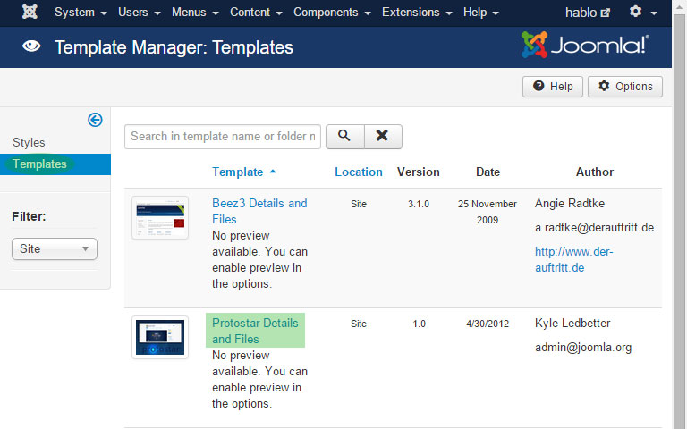The image size is (687, 429).
Task: Click the 4/30/2012 date cell
Action: tap(488, 324)
